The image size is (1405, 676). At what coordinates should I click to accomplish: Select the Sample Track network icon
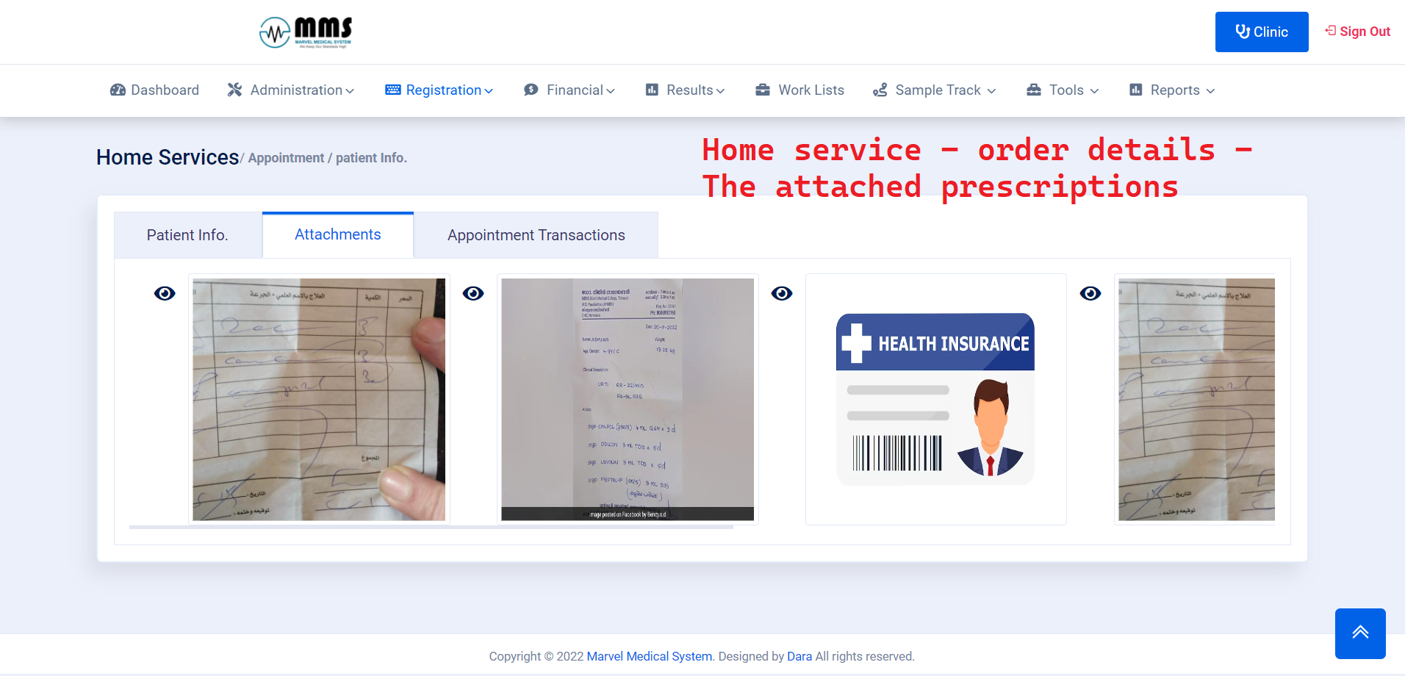tap(879, 90)
